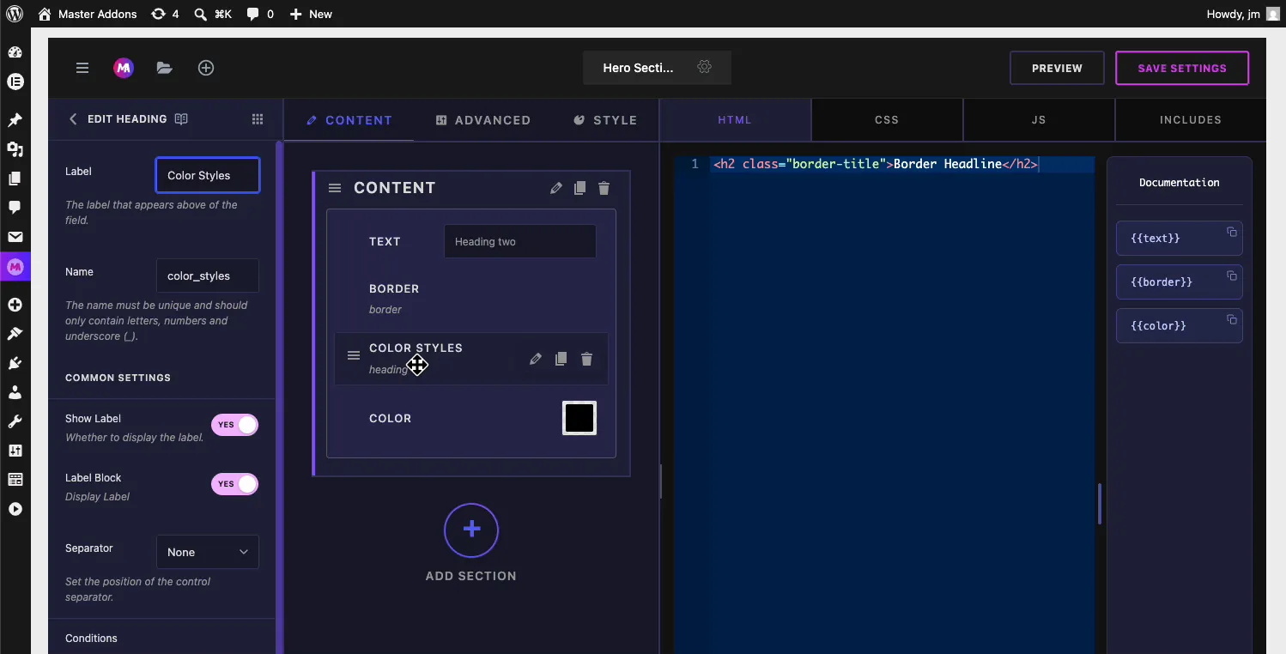Click the circled plus add icon in header

206,68
